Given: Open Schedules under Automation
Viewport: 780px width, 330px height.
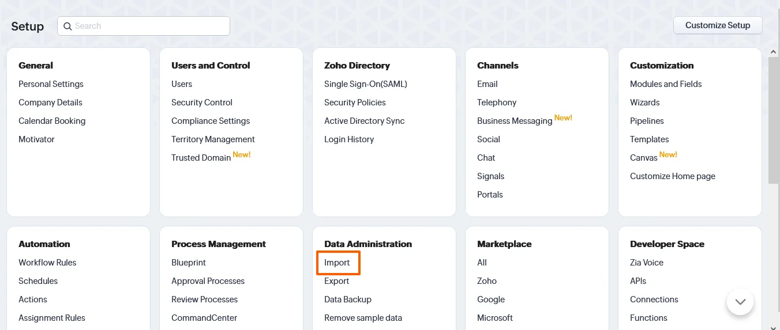Looking at the screenshot, I should tap(38, 281).
